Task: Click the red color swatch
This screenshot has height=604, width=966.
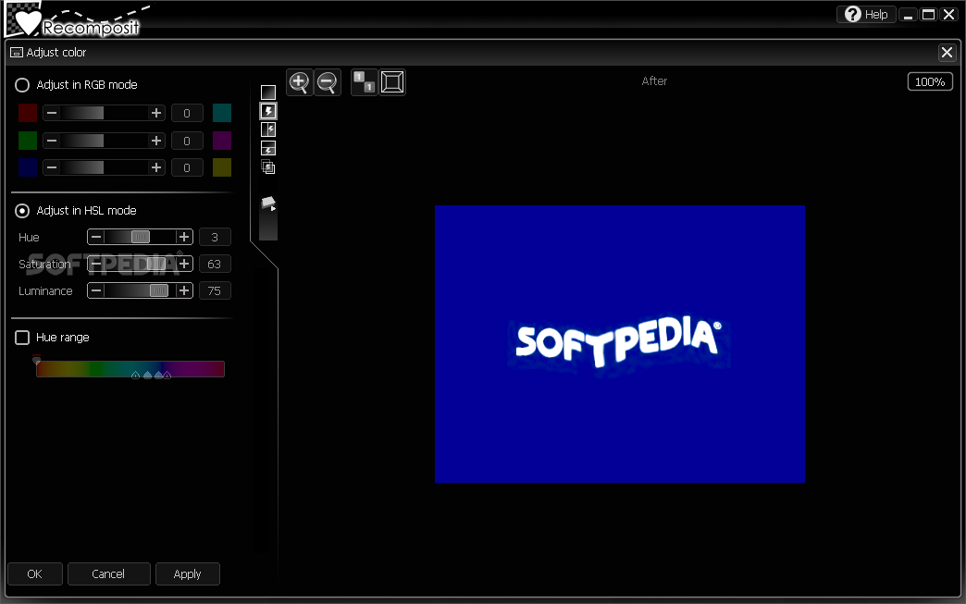Action: tap(28, 113)
